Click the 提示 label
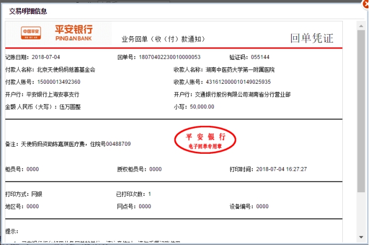This screenshot has height=245, width=369. (x=12, y=231)
